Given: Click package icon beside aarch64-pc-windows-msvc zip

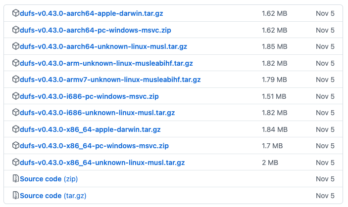Looking at the screenshot, I should click(16, 30).
